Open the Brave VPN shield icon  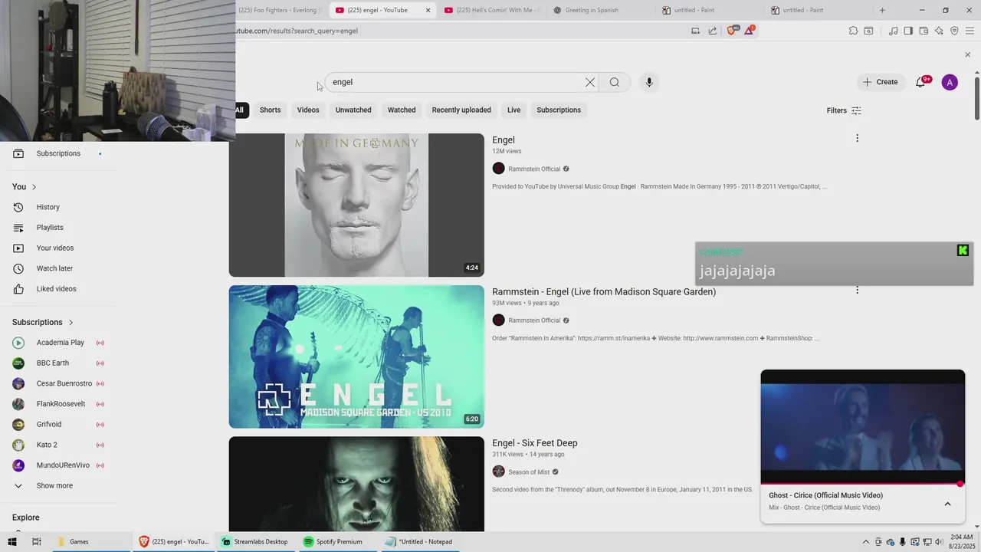[954, 31]
